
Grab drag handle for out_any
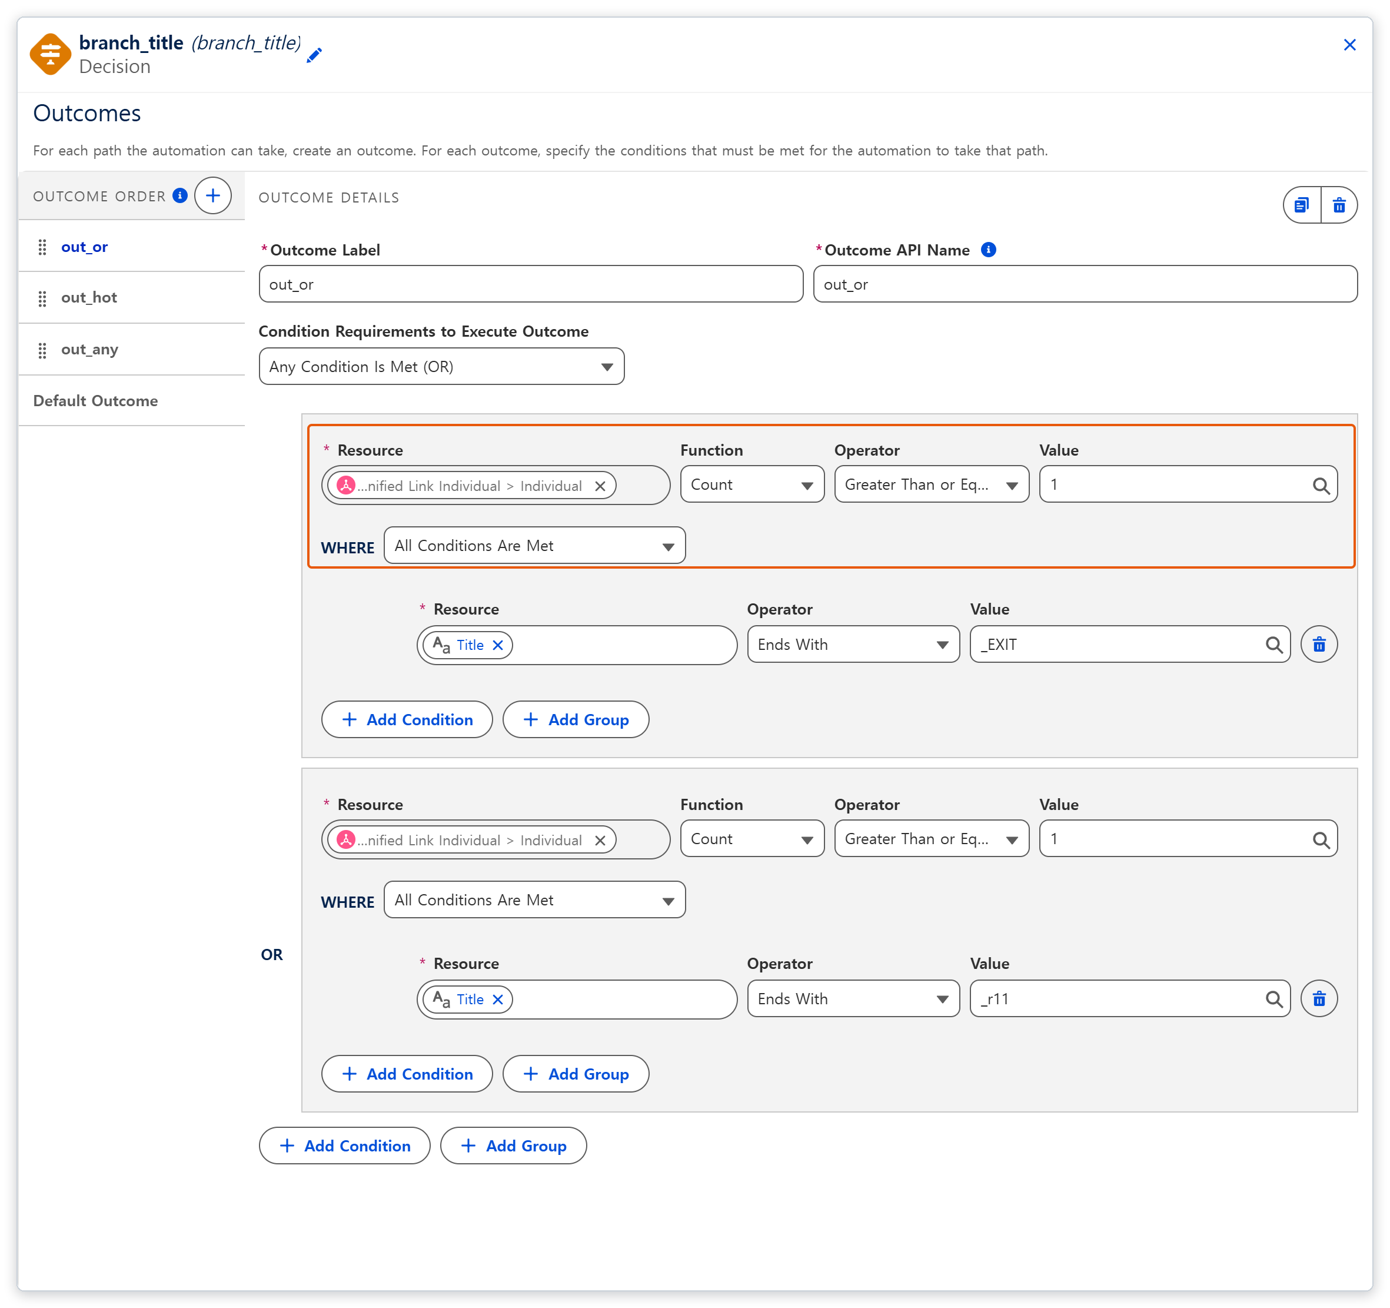[42, 350]
